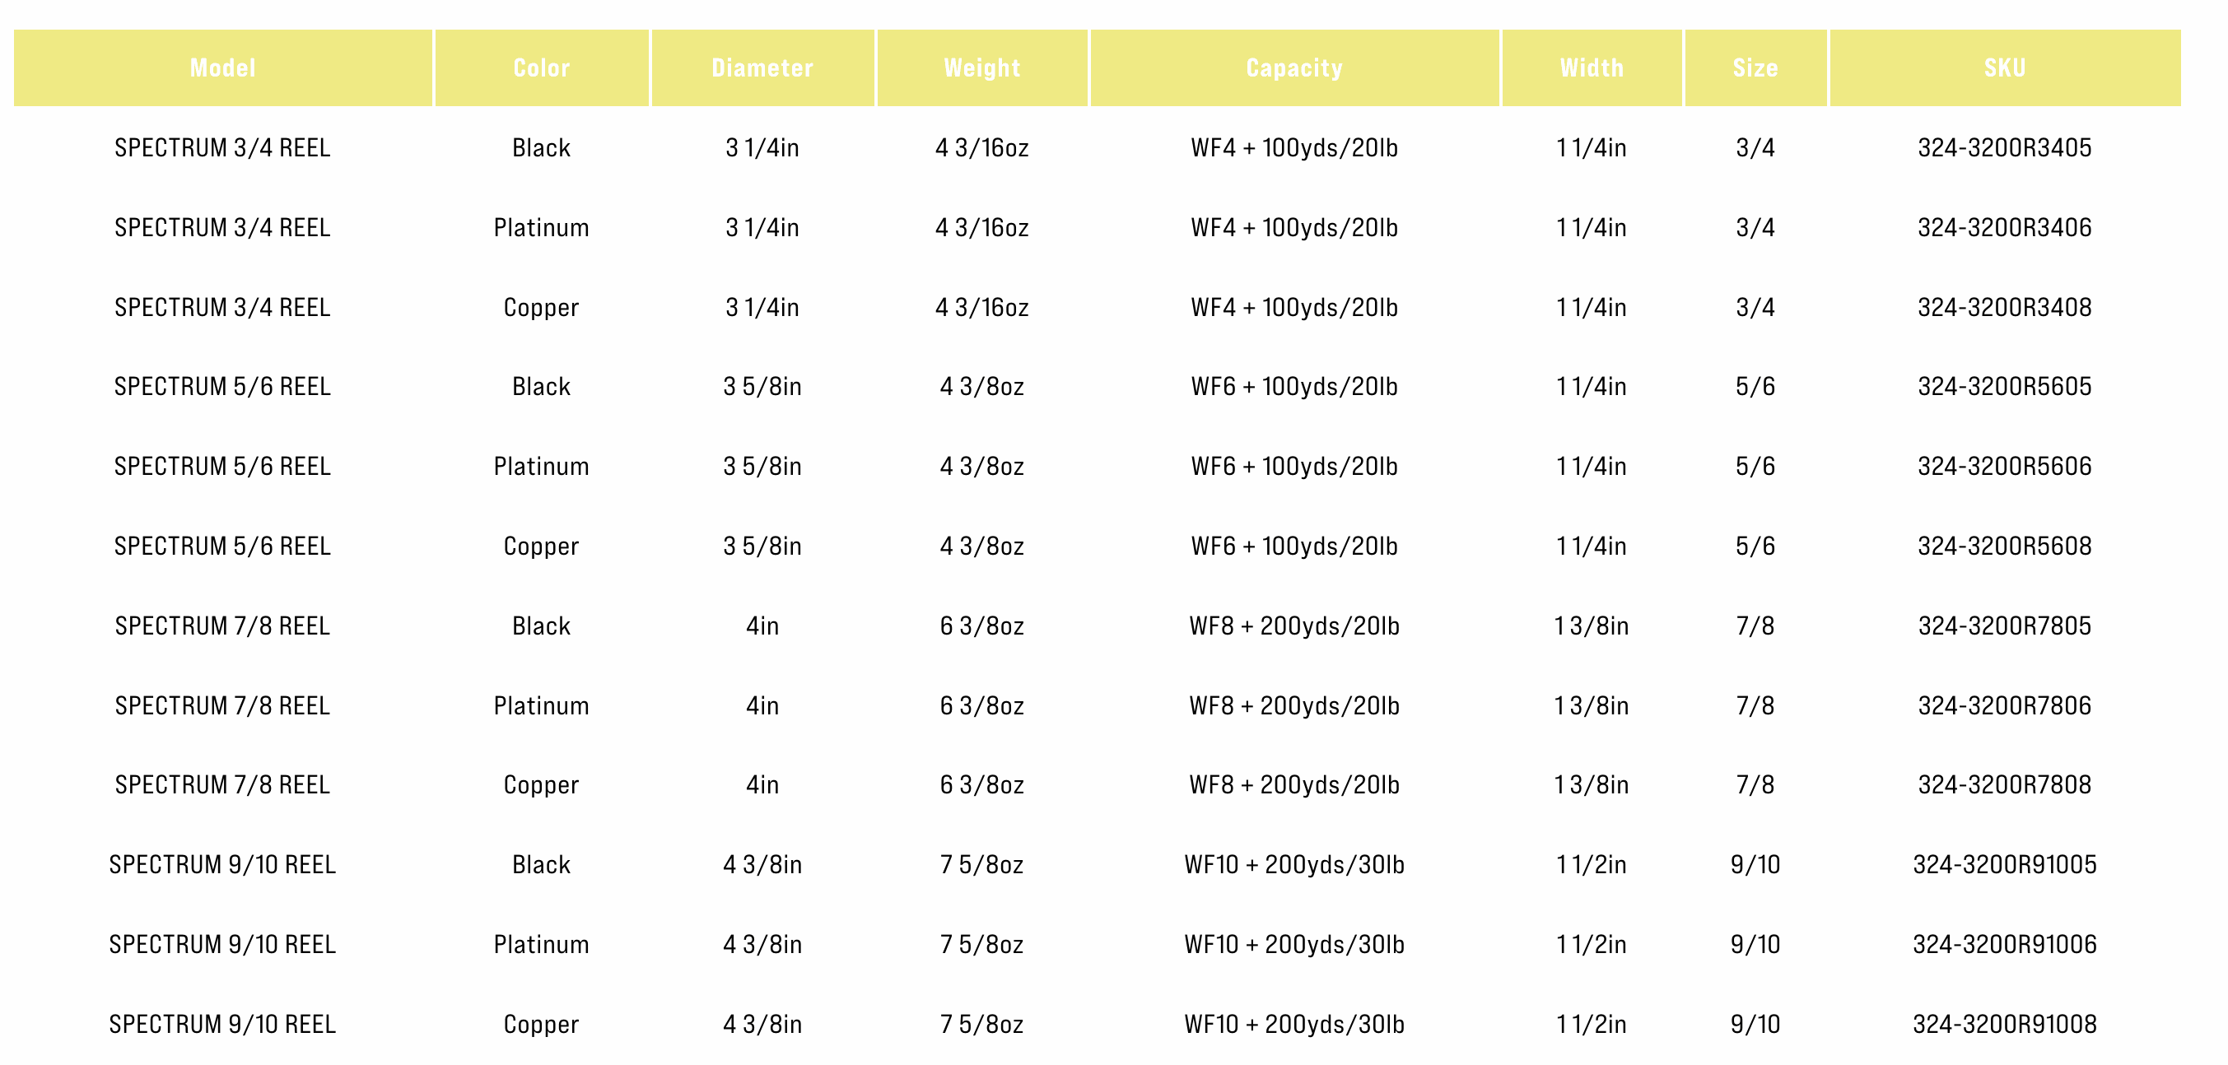The width and height of the screenshot is (2228, 1065).
Task: Click the Model column header
Action: [x=222, y=68]
